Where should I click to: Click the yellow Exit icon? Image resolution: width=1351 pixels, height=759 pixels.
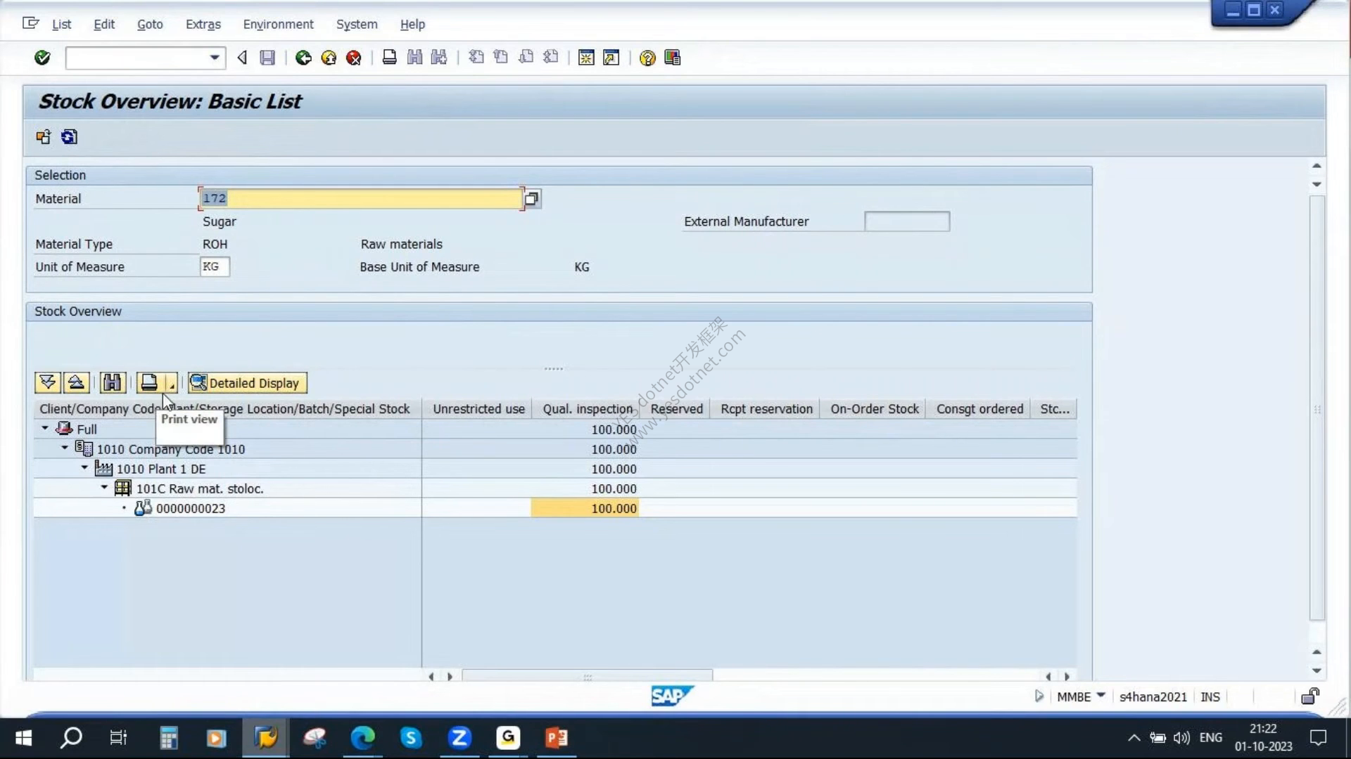(x=329, y=58)
